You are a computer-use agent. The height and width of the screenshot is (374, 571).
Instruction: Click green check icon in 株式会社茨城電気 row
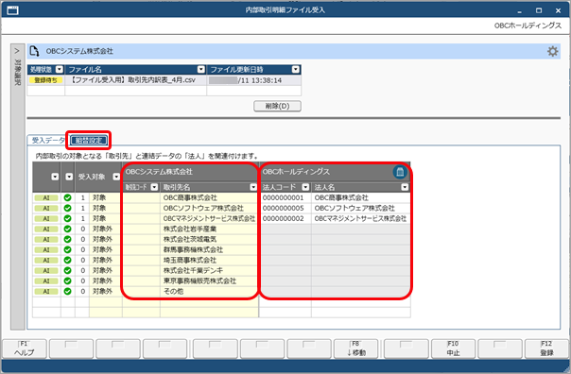[x=67, y=239]
